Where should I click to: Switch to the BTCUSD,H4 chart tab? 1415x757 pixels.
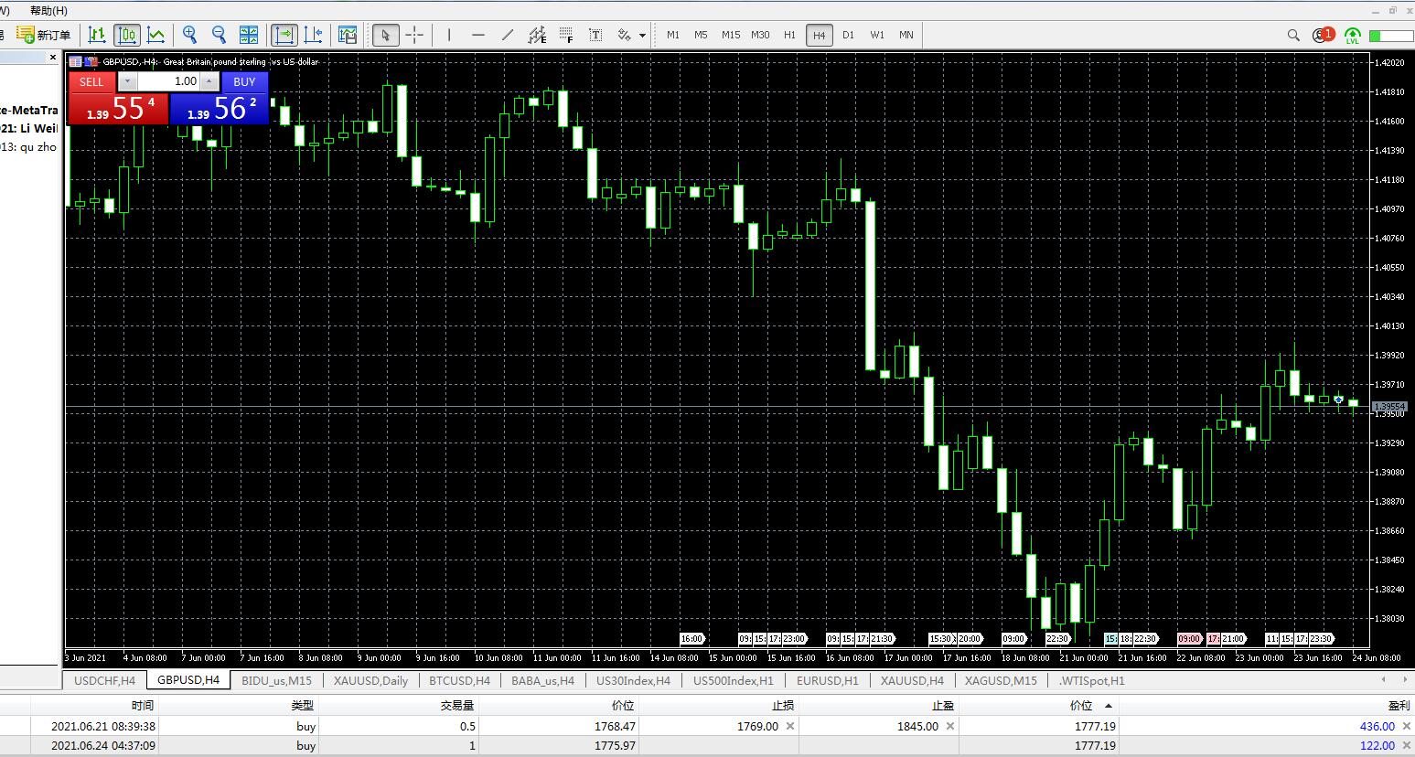point(459,680)
